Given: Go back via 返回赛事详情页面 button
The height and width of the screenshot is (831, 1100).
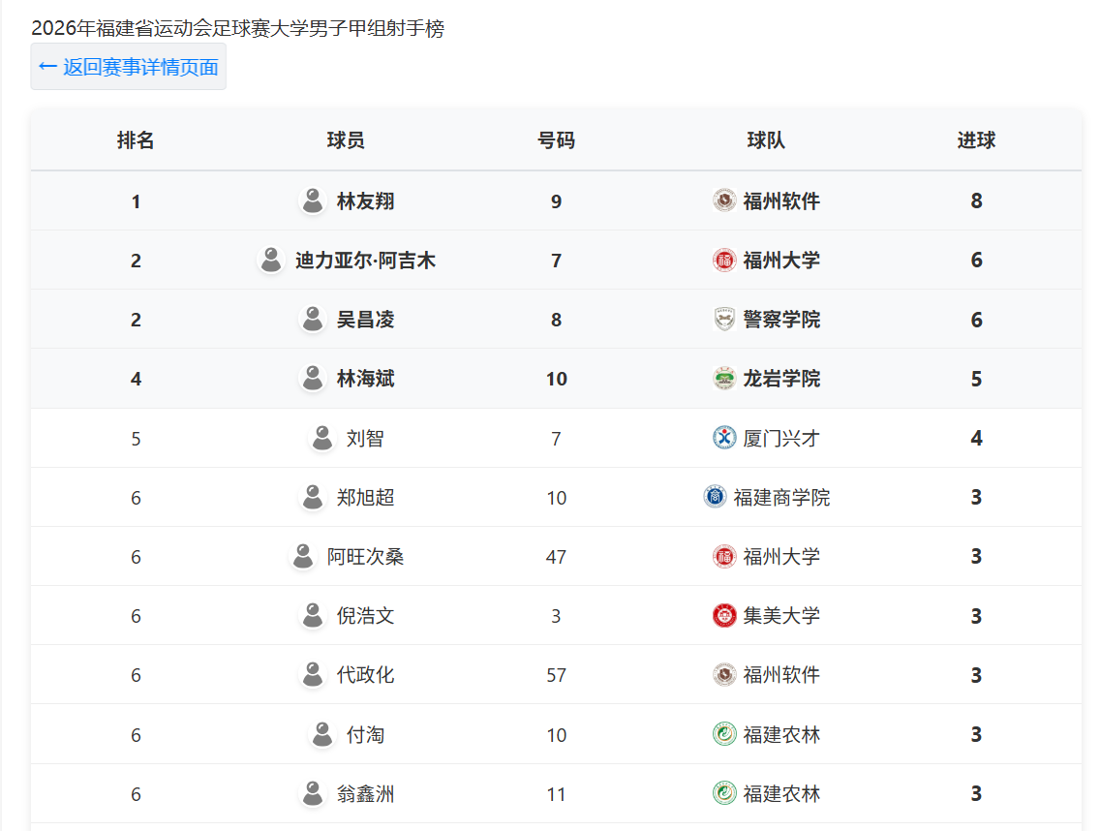Looking at the screenshot, I should [129, 67].
